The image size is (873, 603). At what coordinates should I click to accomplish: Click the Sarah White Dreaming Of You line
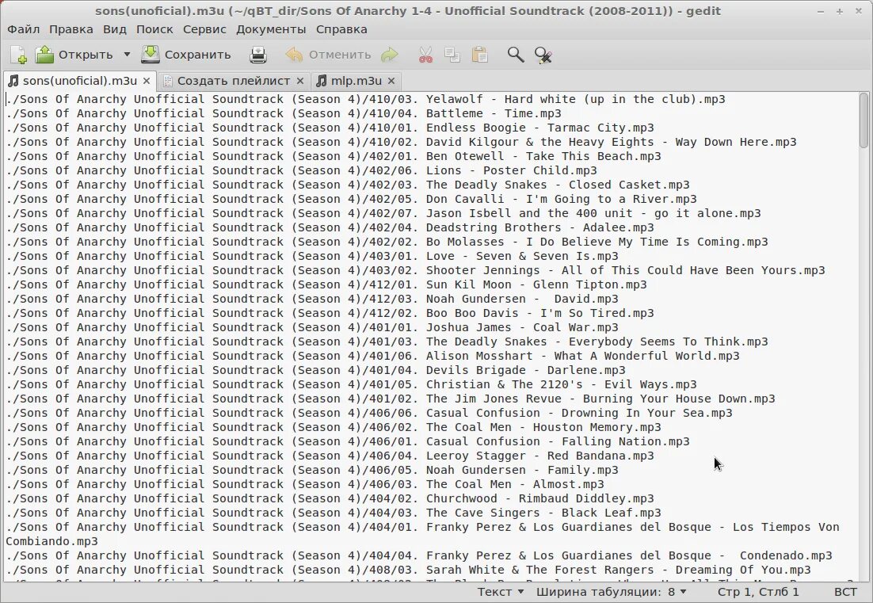(x=408, y=570)
